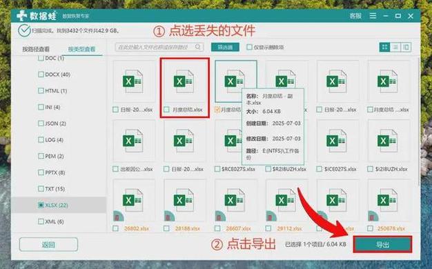
Task: Click the 已选择 1个项目 status text
Action: (x=315, y=244)
